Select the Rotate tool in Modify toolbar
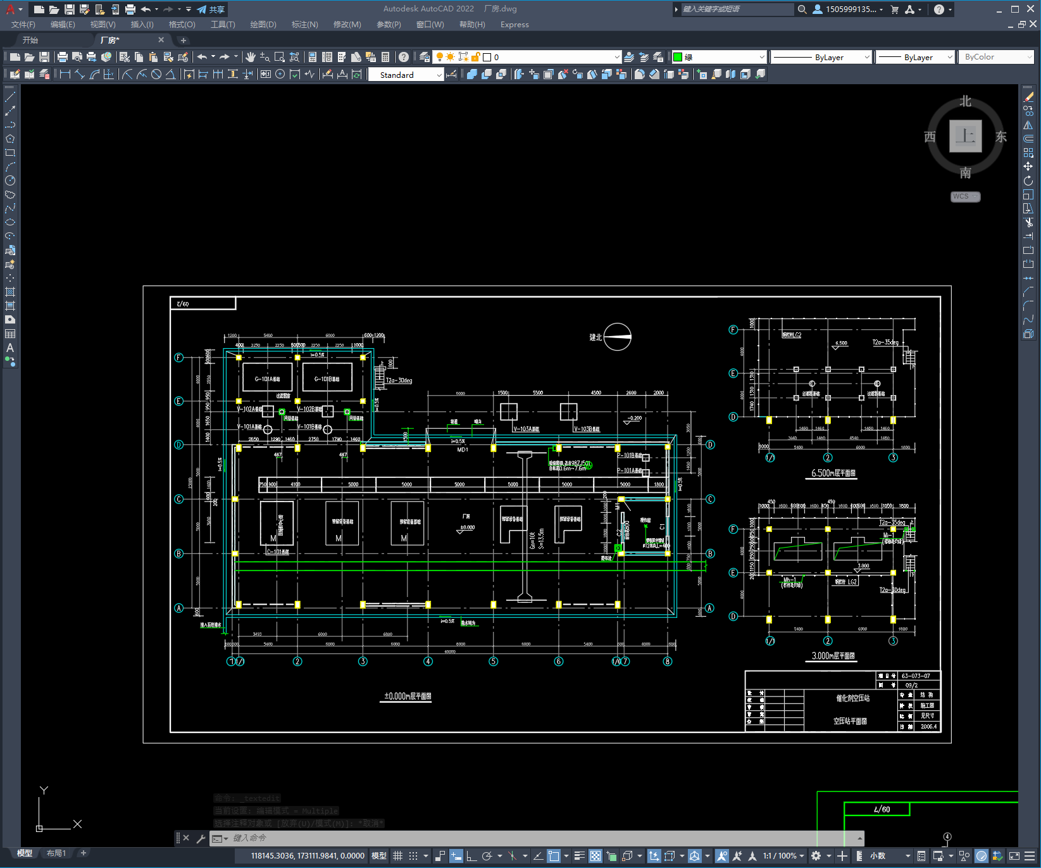 [1028, 180]
